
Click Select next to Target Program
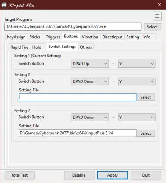[x=152, y=27]
